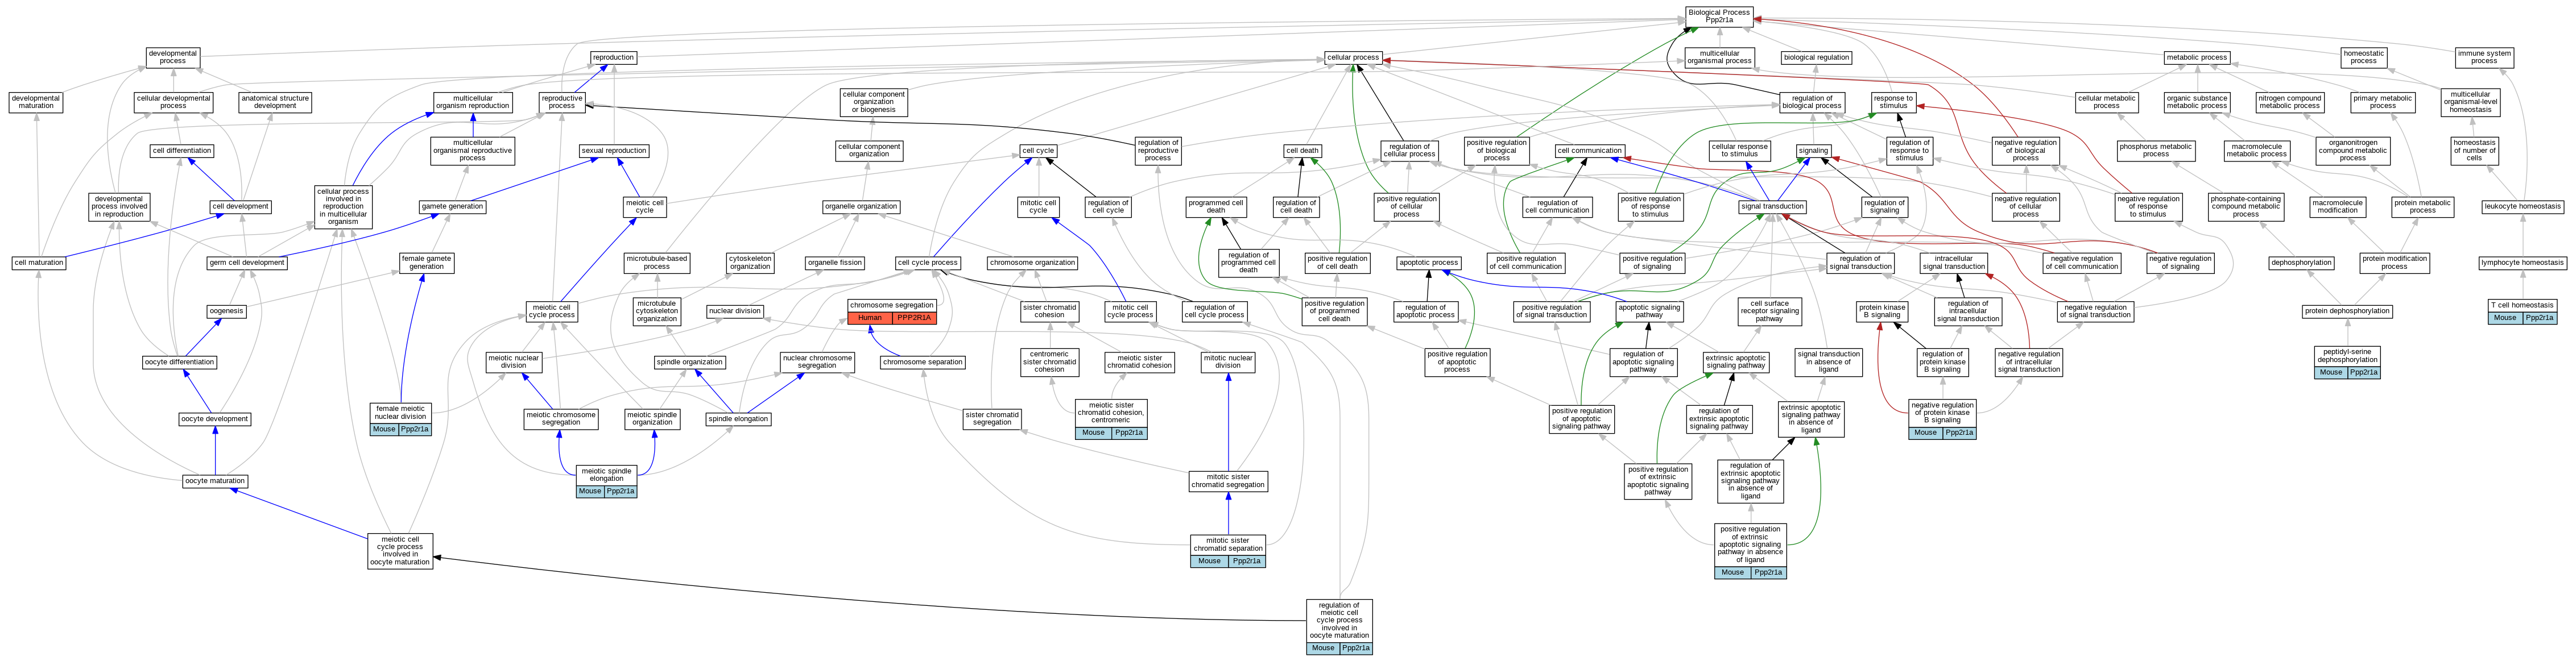Click the 'developmental maturation' node
The height and width of the screenshot is (661, 2576).
coord(36,102)
